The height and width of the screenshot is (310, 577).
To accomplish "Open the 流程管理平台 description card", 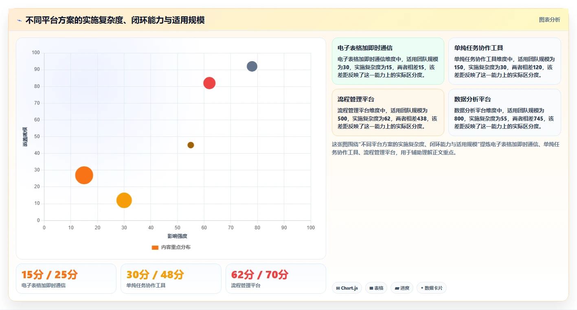I will click(388, 112).
